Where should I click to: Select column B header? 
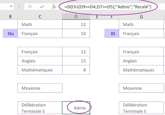coord(10,17)
